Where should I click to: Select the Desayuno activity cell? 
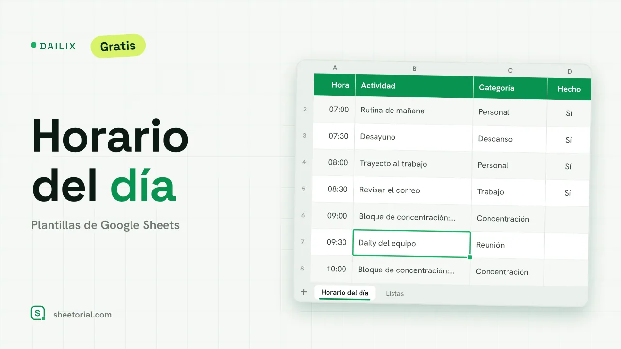(x=413, y=137)
